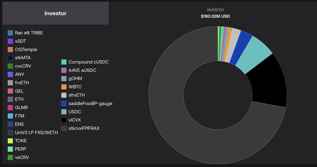This screenshot has width=317, height=167.
Task: Select the veCRV legend label
Action: click(22, 157)
